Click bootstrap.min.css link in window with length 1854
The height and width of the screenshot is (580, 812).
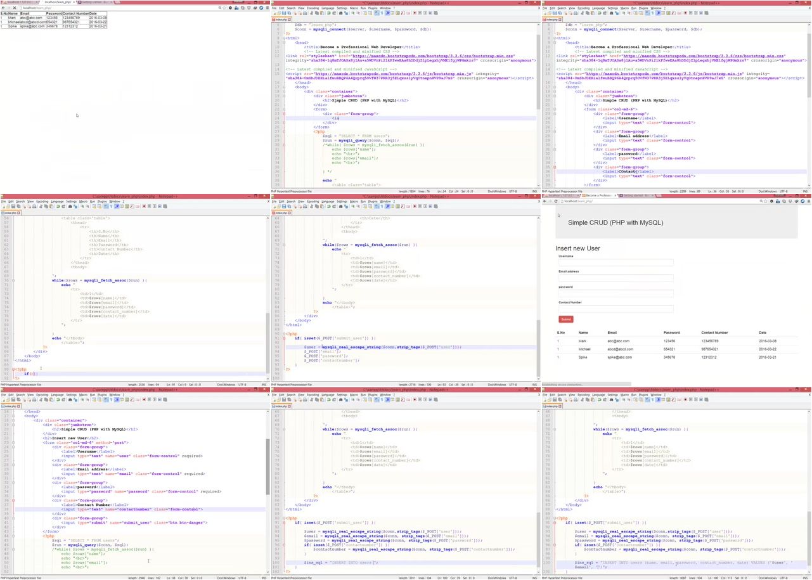433,56
